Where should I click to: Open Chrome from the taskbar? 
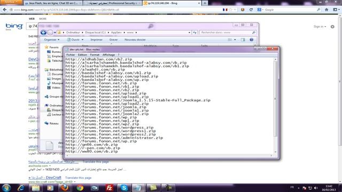(x=80, y=188)
